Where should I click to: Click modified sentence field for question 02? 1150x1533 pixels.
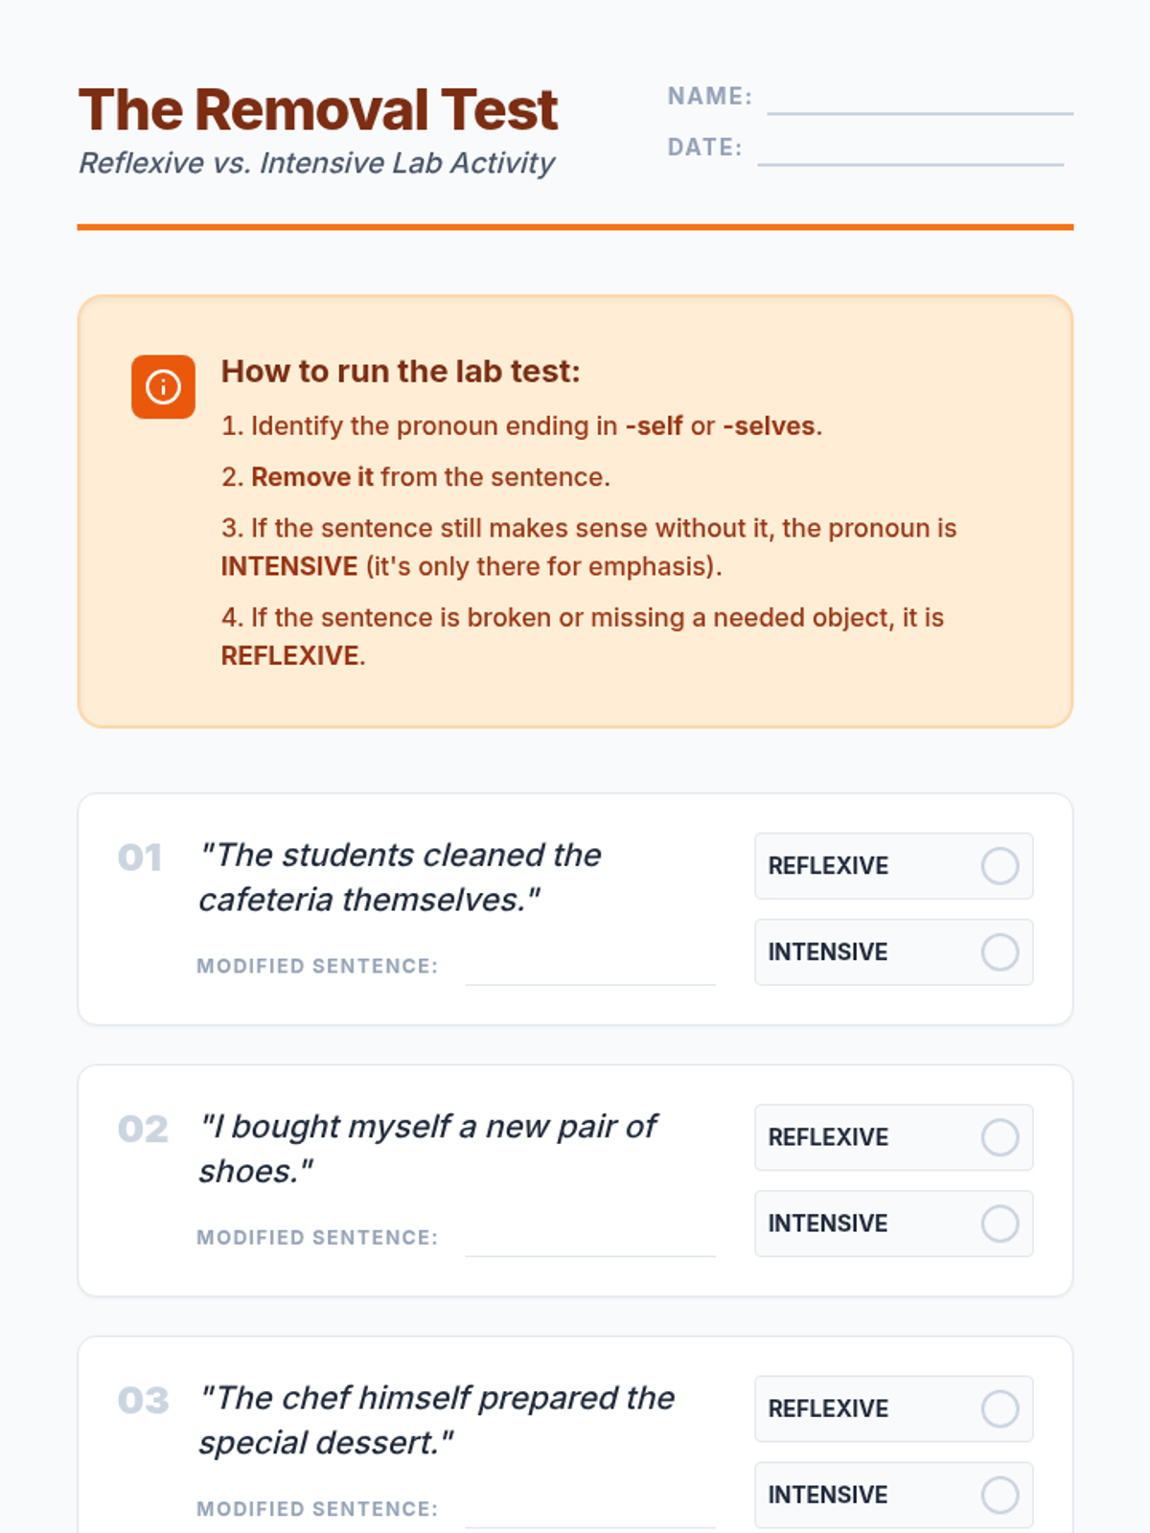click(590, 1239)
